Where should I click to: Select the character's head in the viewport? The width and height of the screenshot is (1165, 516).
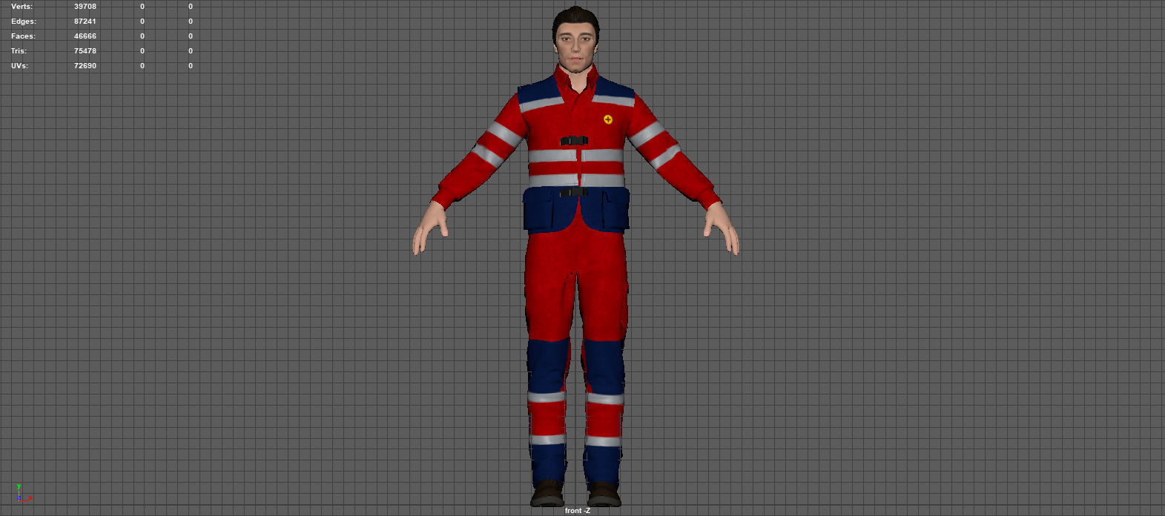[575, 39]
